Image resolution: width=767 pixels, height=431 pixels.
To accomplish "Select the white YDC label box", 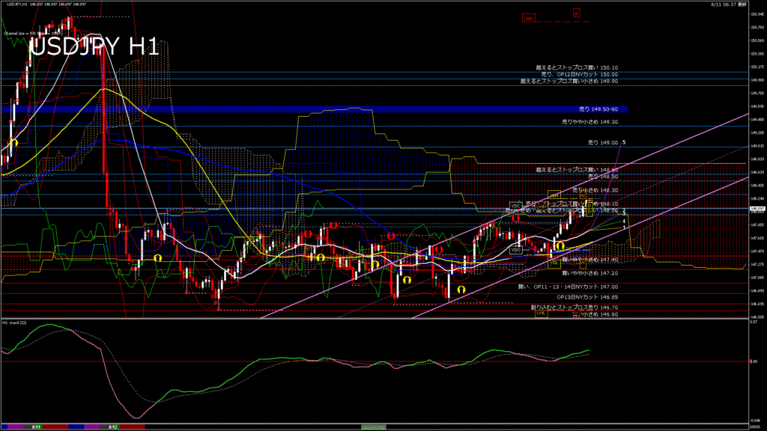I will pyautogui.click(x=515, y=205).
